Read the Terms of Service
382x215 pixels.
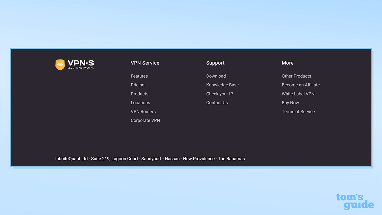298,112
